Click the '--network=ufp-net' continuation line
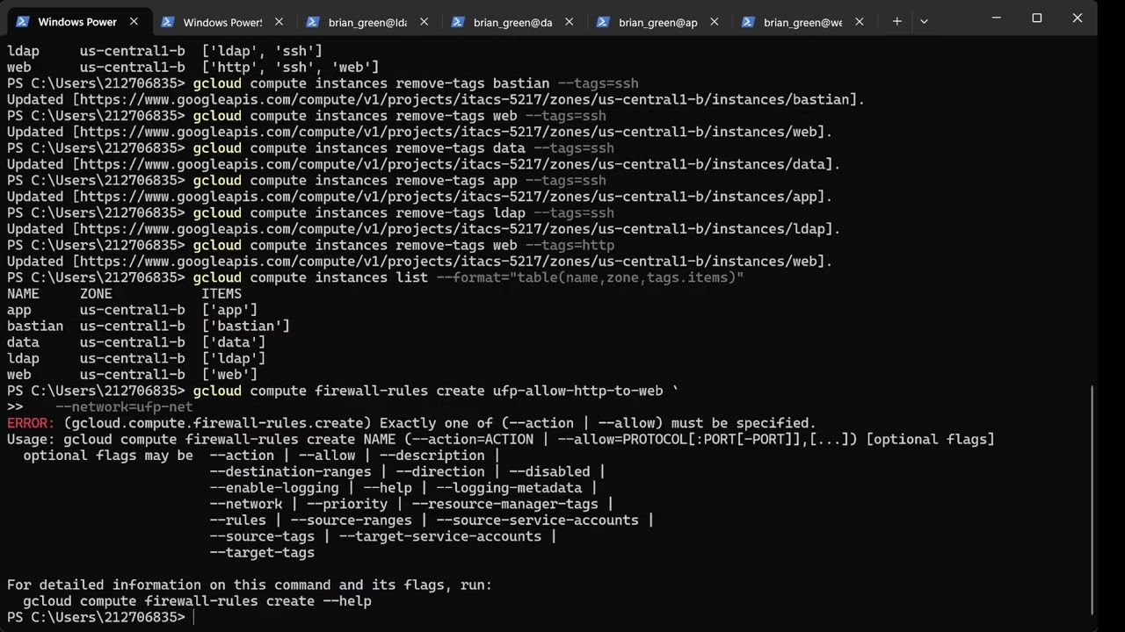 pyautogui.click(x=124, y=407)
